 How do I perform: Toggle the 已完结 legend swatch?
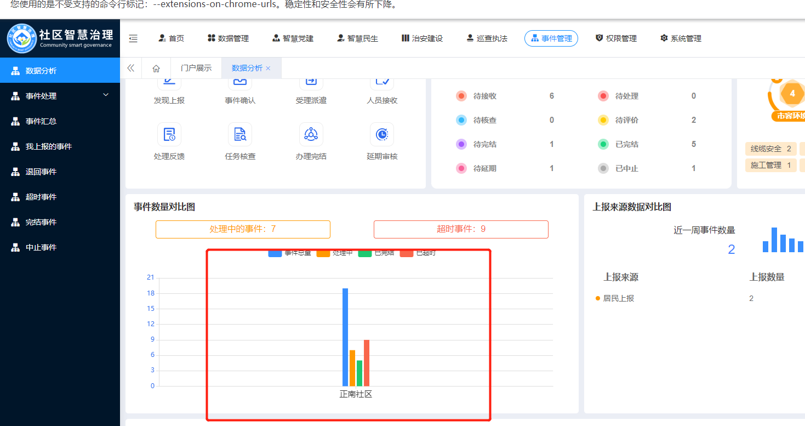365,253
